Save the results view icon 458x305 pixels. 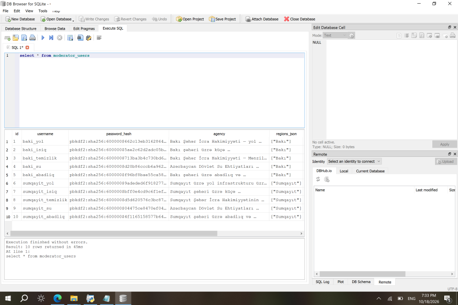(70, 38)
